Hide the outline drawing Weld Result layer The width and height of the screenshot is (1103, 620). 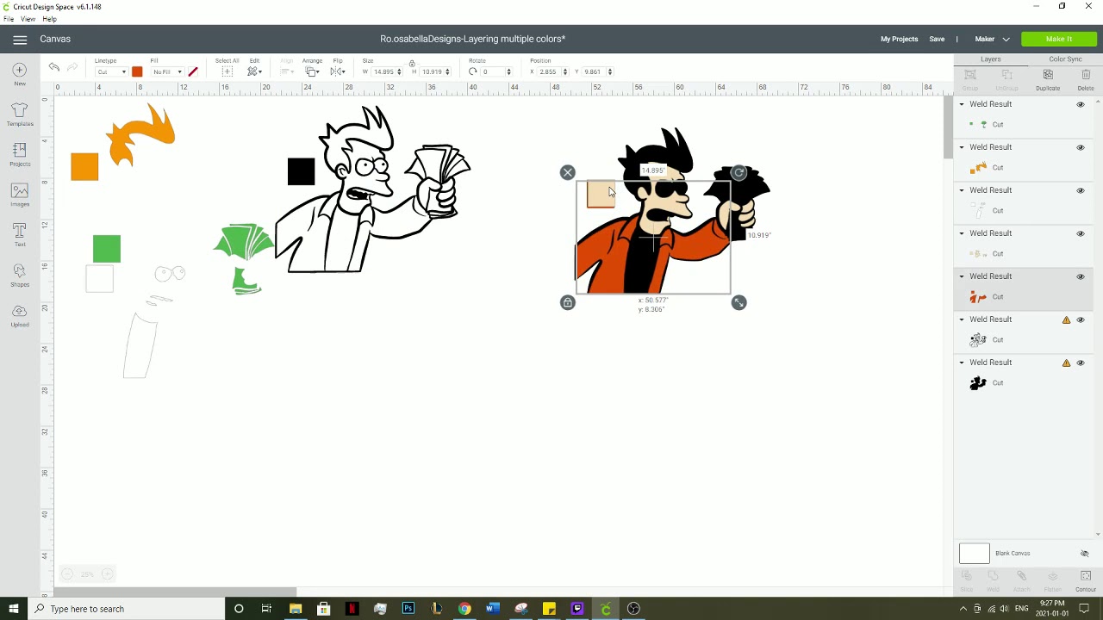(x=1081, y=319)
